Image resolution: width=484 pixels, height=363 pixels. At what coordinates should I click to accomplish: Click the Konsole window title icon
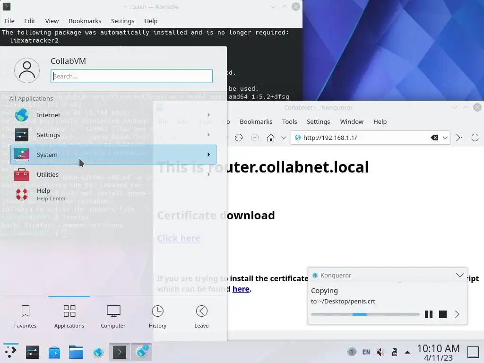[x=7, y=7]
